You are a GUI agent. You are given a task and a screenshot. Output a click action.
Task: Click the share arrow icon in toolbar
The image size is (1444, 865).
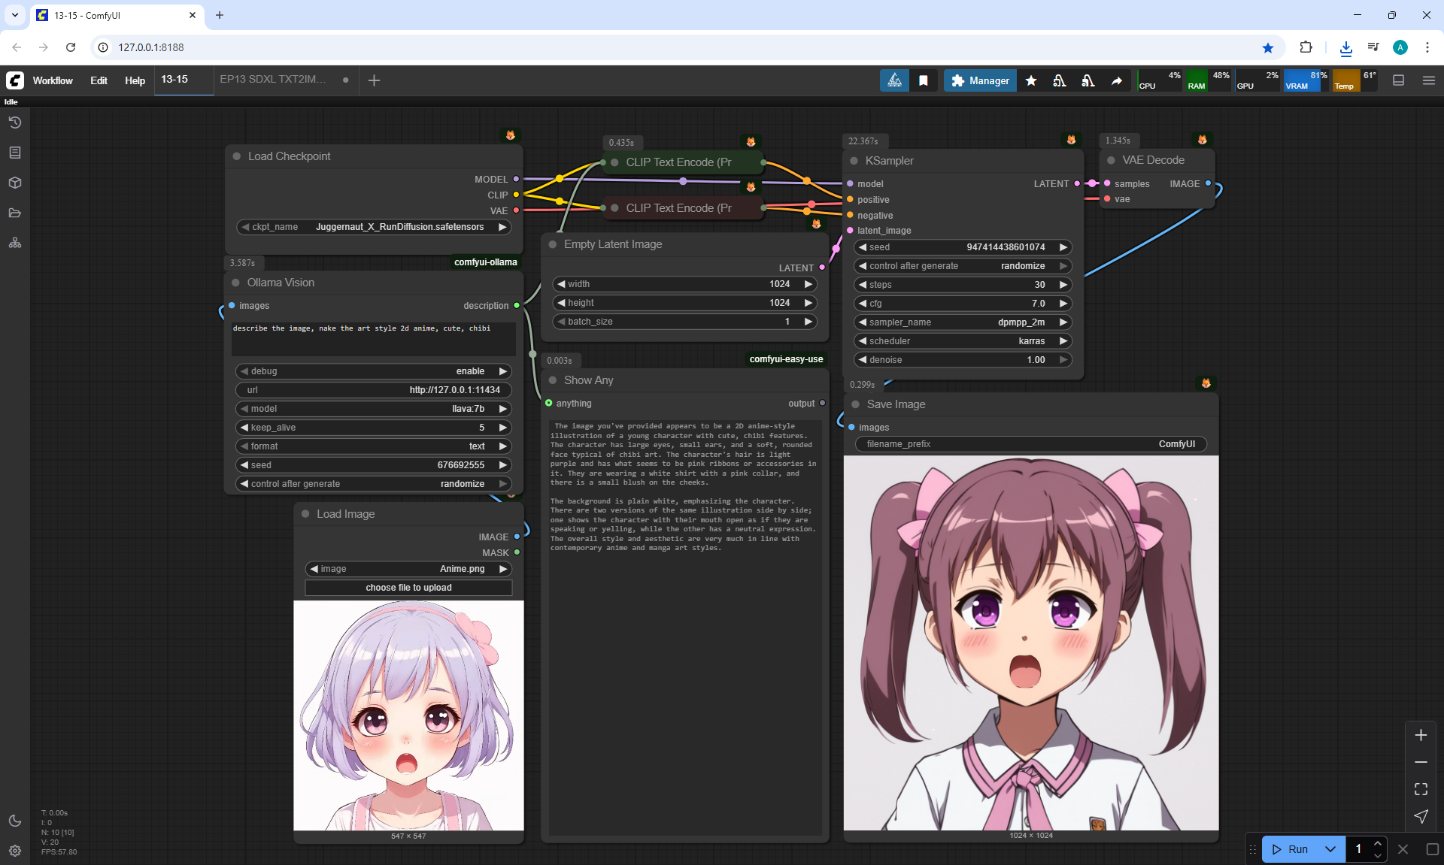tap(1117, 80)
